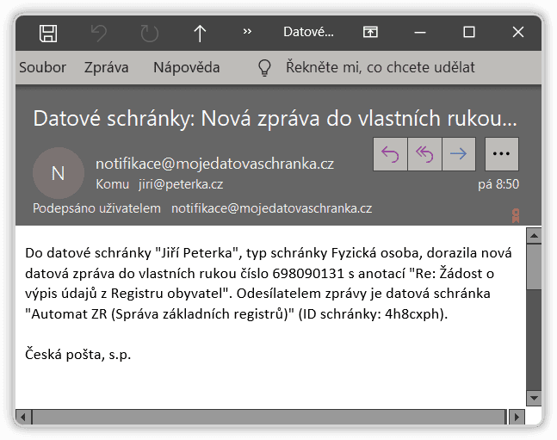Screen dimensions: 557x440
Task: Click the vertical scrollbar down arrow
Action: pyautogui.click(x=534, y=398)
